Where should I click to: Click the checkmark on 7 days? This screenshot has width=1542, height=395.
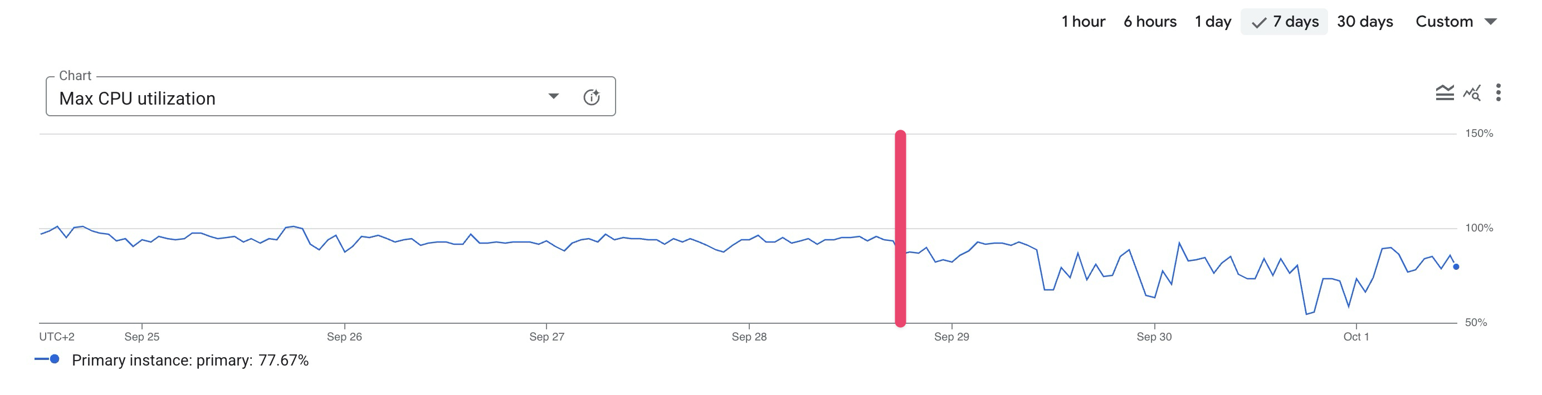pyautogui.click(x=1259, y=23)
